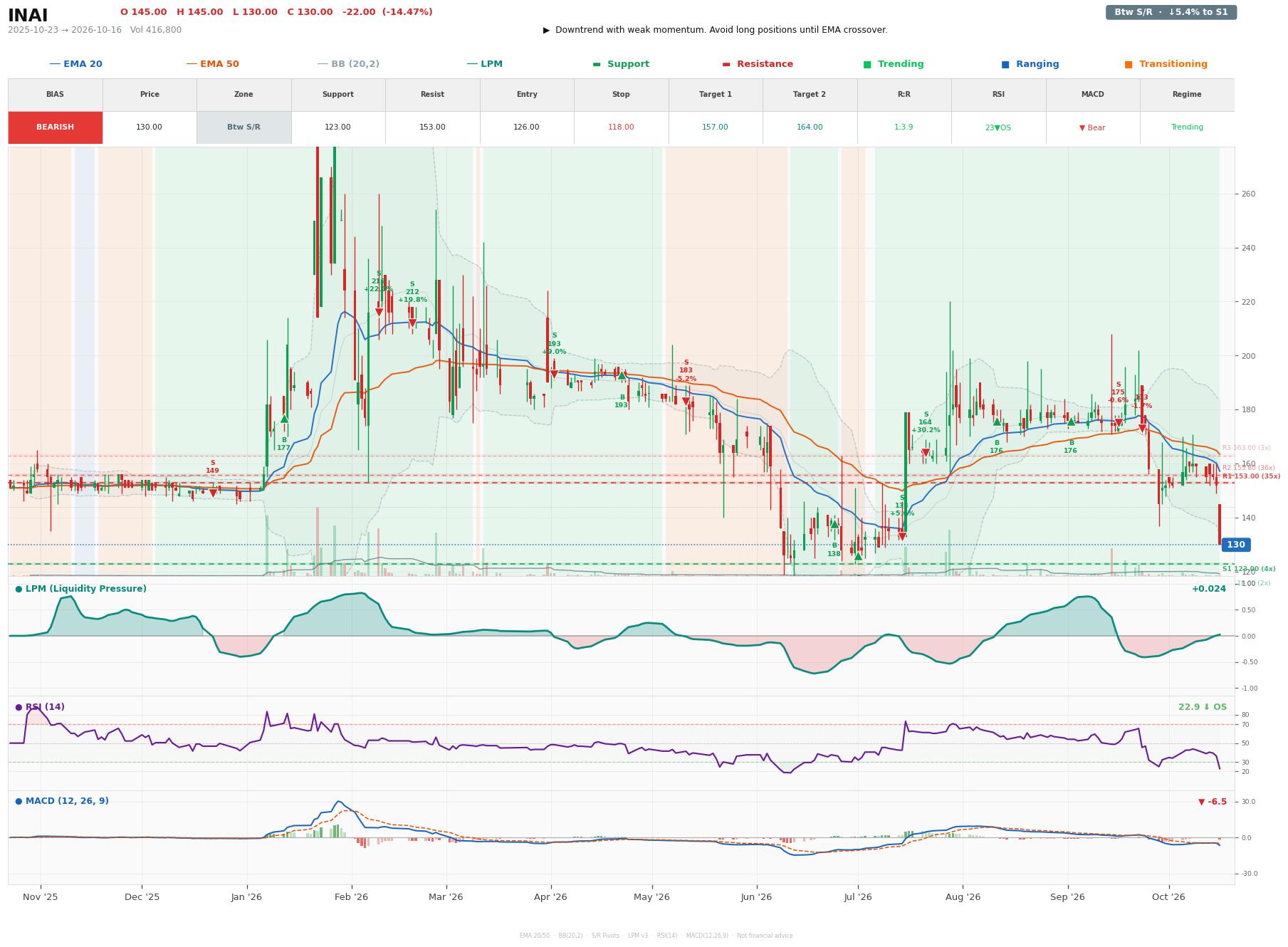Select the S 212 +19.8% sell marker
The image size is (1288, 947).
coord(412,323)
